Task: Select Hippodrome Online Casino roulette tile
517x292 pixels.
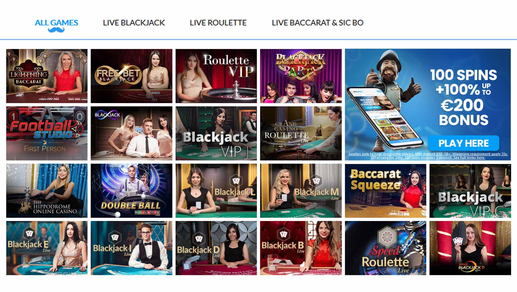Action: pyautogui.click(x=47, y=191)
